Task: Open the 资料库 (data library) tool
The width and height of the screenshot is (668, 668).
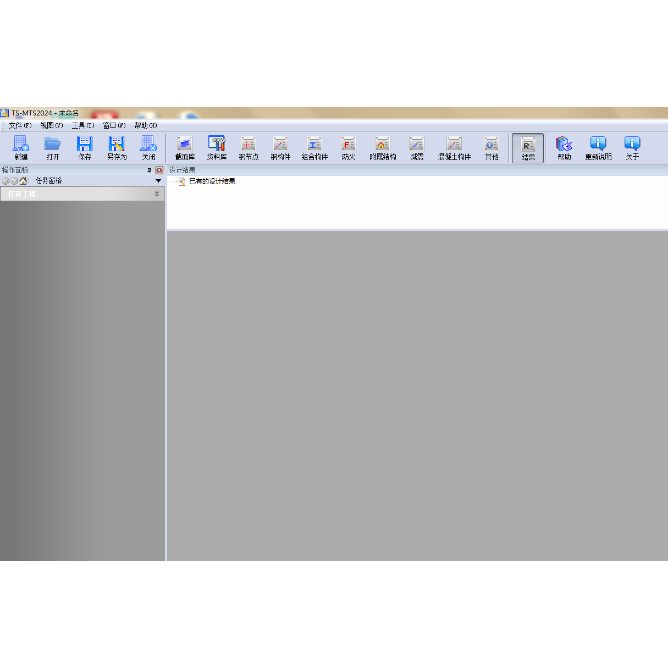Action: pyautogui.click(x=217, y=148)
